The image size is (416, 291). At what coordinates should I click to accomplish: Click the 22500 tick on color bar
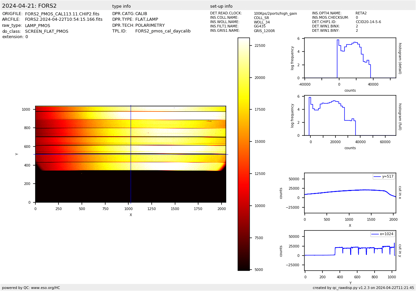(x=260, y=45)
